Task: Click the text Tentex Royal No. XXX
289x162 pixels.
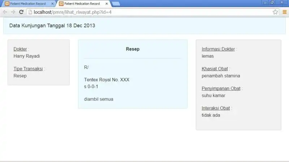Action: click(x=107, y=80)
